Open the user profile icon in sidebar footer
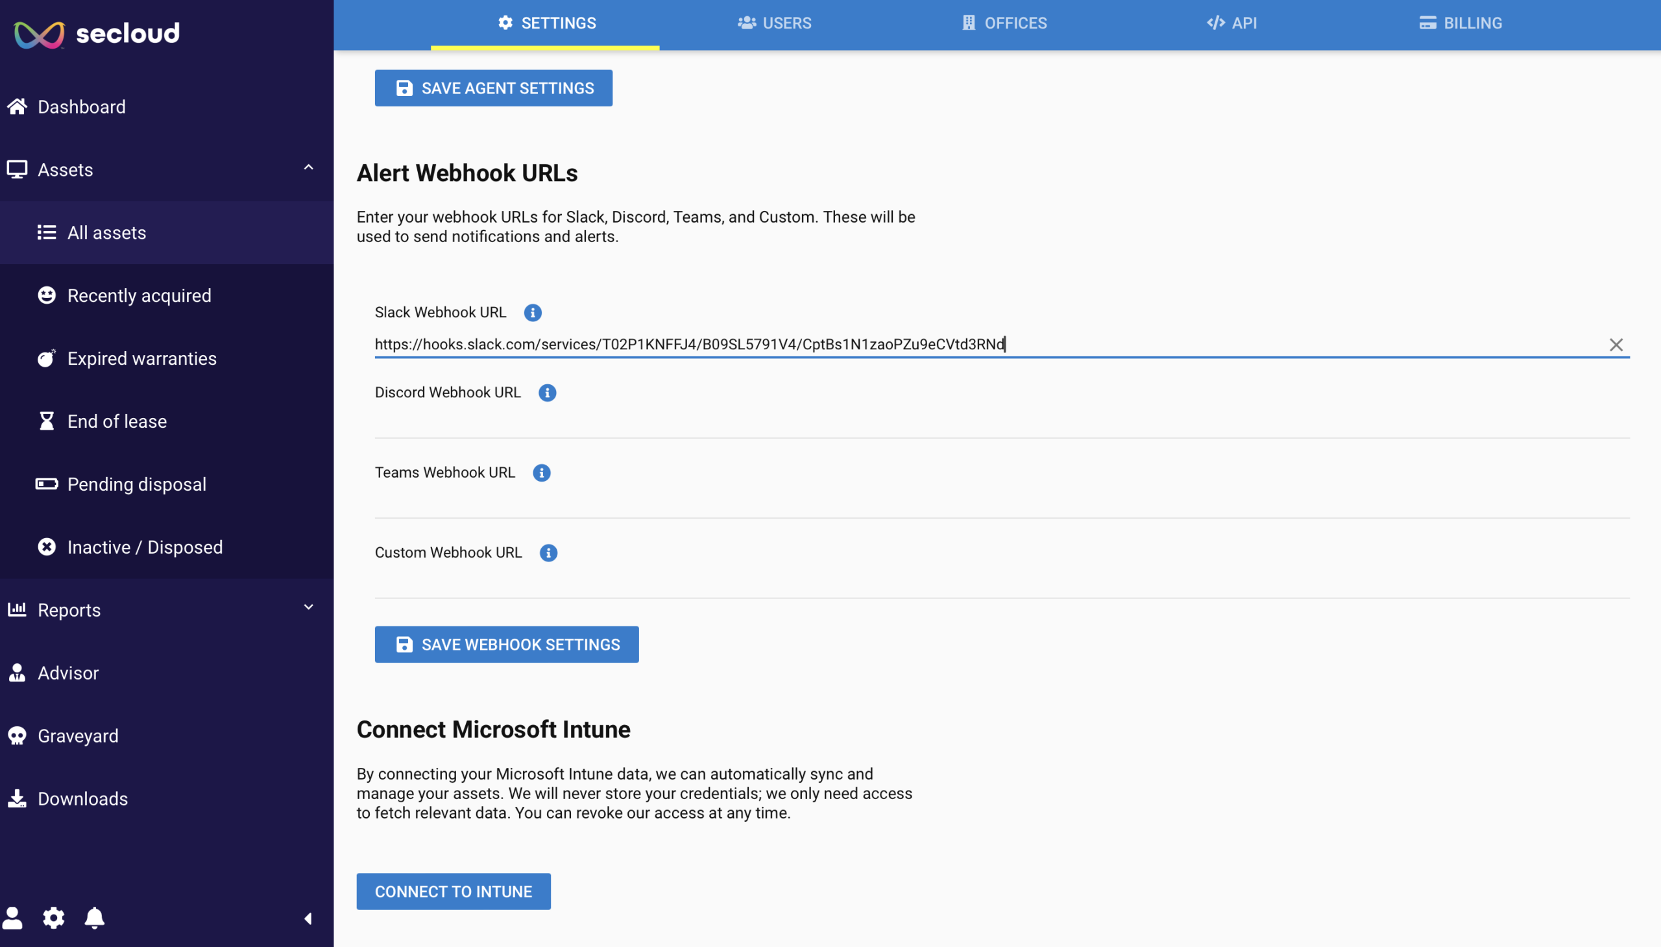Viewport: 1661px width, 947px height. [12, 918]
